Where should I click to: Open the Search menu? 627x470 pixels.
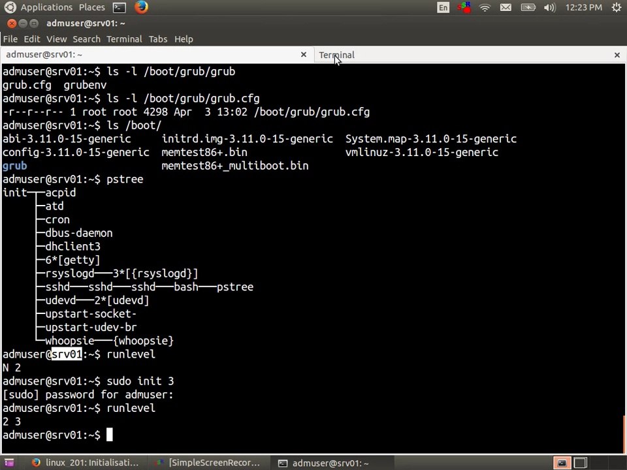coord(86,39)
